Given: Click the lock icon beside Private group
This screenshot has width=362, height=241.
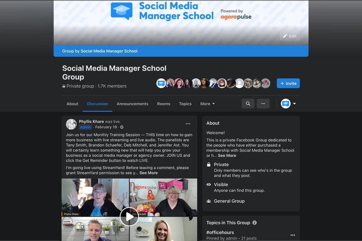Looking at the screenshot, I should [x=64, y=86].
